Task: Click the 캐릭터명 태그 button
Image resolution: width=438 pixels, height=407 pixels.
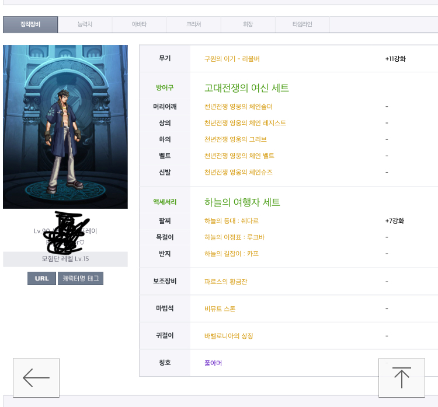Action: (x=81, y=279)
